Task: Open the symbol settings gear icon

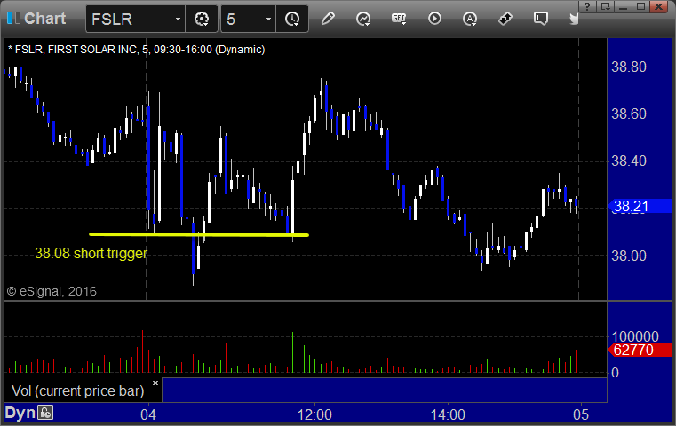Action: coord(202,19)
